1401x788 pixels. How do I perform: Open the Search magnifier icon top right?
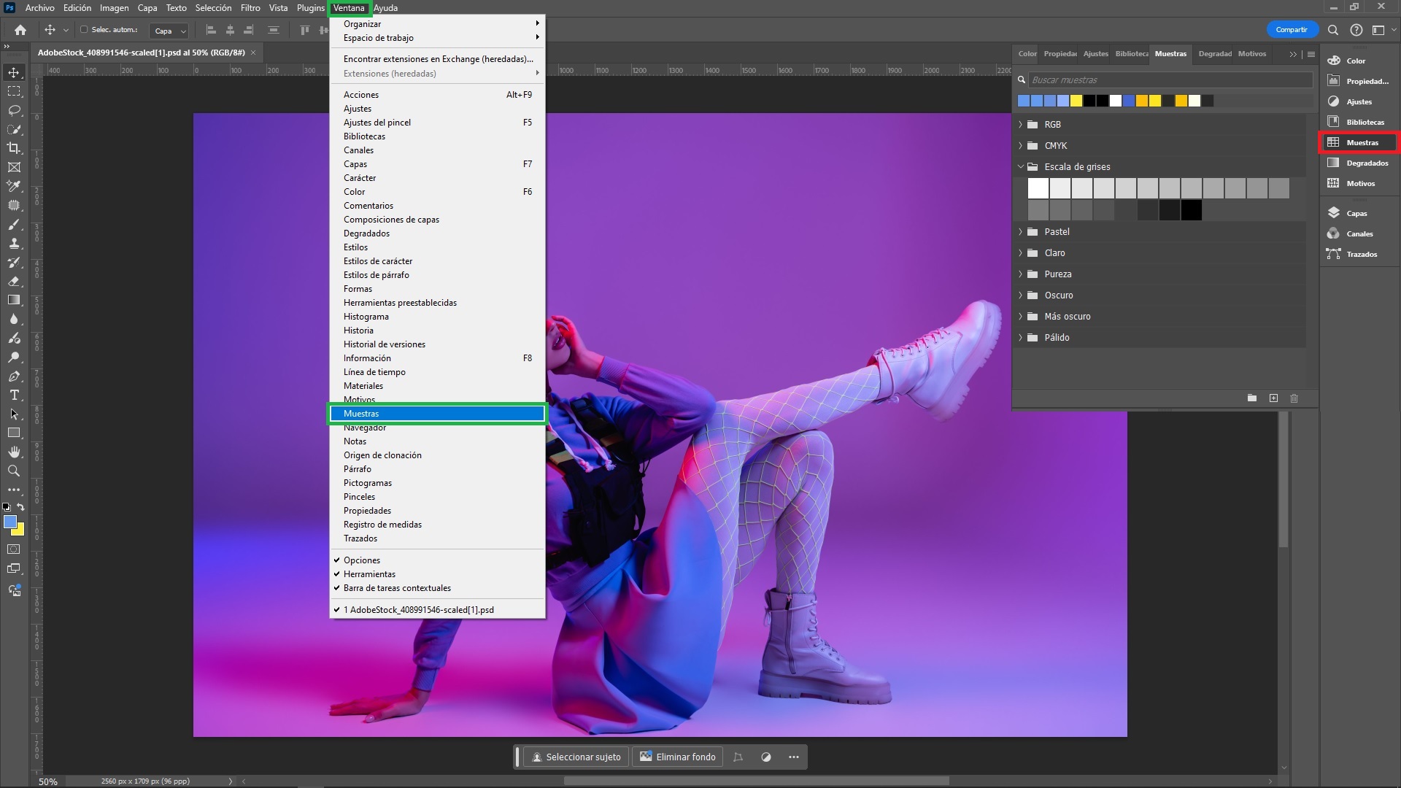point(1333,30)
